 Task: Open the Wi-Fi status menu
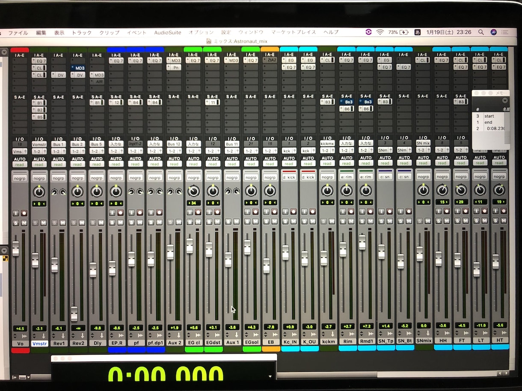pos(380,32)
